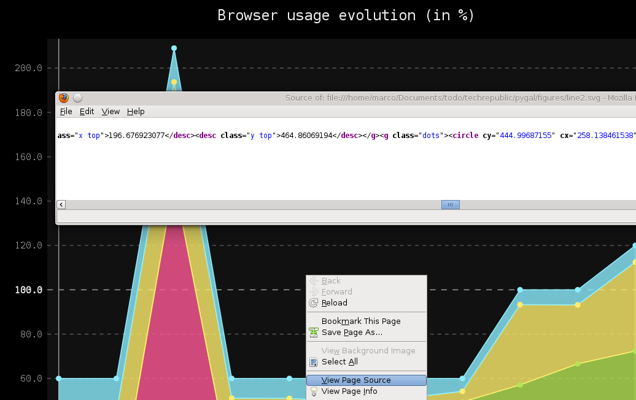Click the Save Page As floppy icon
Viewport: 636px width, 400px height.
click(x=315, y=332)
